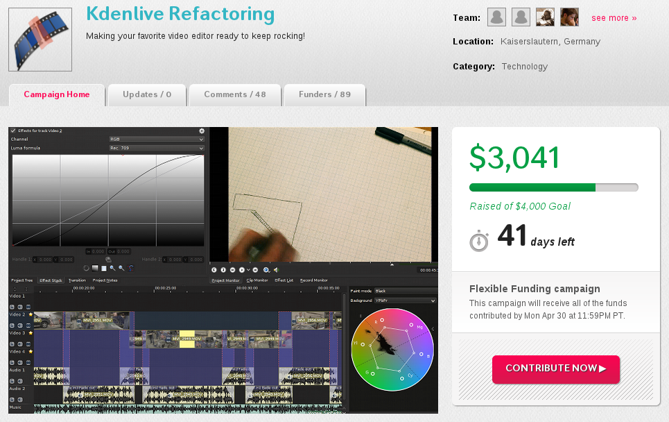Lock the Audio 1 track
The width and height of the screenshot is (669, 422).
click(x=12, y=381)
